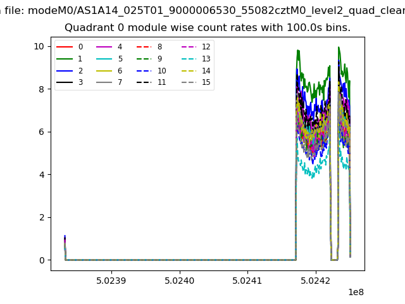The width and height of the screenshot is (405, 304).
Task: Click the cyan solid line labeled 5
Action: pyautogui.click(x=104, y=59)
